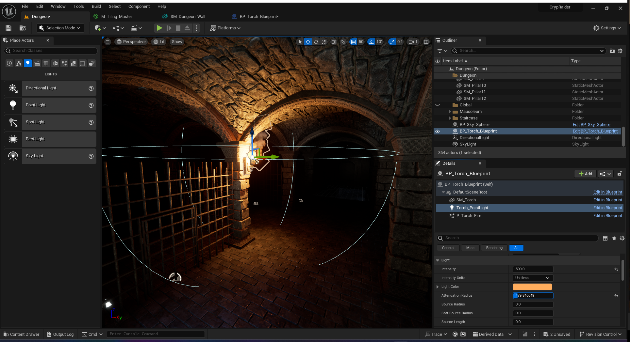The image size is (630, 342).
Task: Toggle the world/local coordinate globe icon
Action: [334, 42]
